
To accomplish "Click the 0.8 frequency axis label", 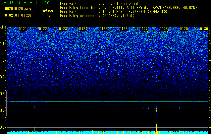I will tap(3, 94).
